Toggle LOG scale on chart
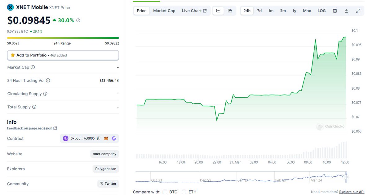Image resolution: width=372 pixels, height=195 pixels. point(322,11)
